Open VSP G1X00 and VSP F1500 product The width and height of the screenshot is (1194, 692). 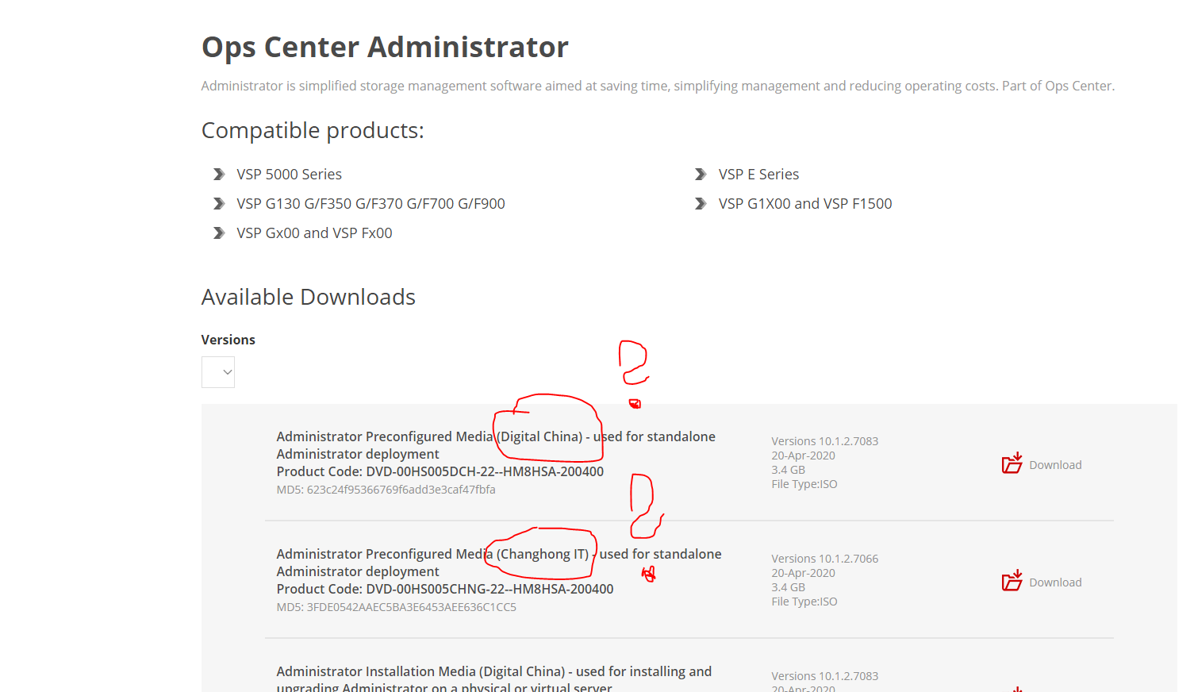(x=804, y=204)
